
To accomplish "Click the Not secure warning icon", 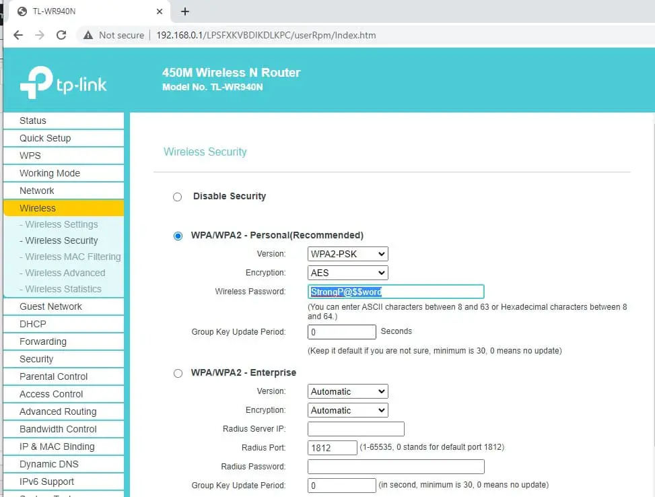I will click(x=88, y=35).
